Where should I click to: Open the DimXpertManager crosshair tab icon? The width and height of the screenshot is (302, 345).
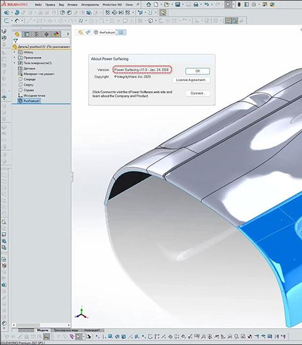click(x=47, y=34)
